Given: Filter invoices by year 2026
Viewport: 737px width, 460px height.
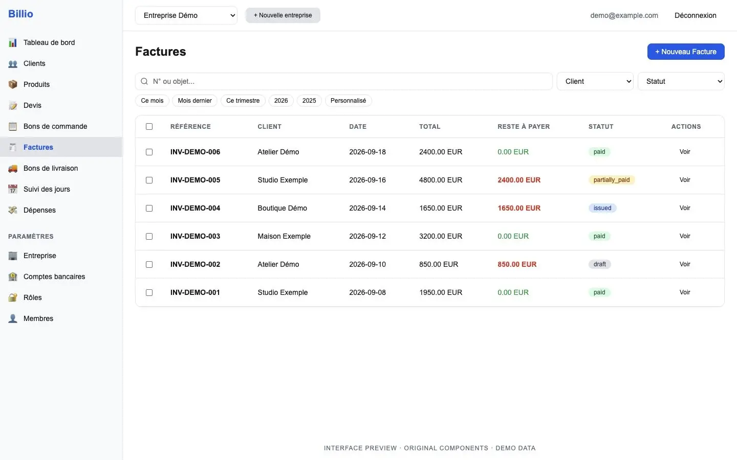Looking at the screenshot, I should pyautogui.click(x=281, y=101).
